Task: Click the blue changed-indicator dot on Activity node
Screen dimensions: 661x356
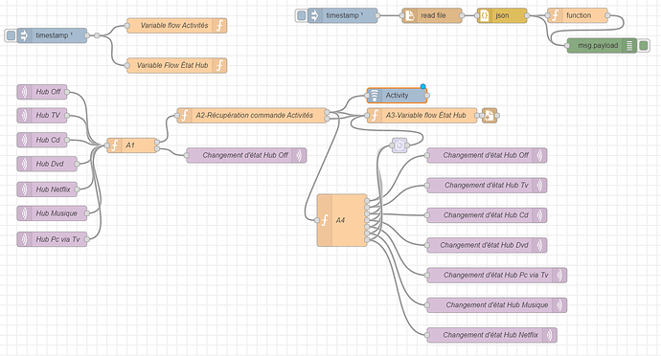Action: tap(422, 87)
